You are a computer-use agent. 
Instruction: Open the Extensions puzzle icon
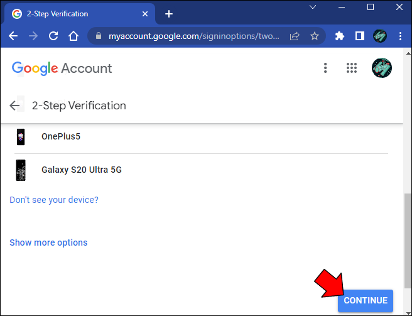[x=340, y=36]
